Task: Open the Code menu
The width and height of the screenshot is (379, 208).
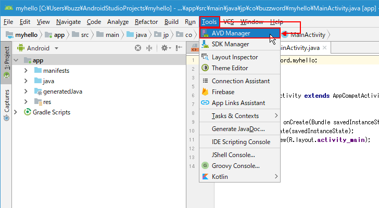Action: 94,22
